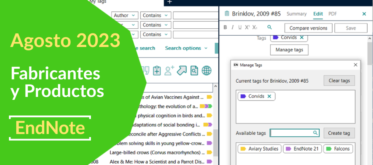
Task: Click blue tag icon of Corvids in dialog
Action: [243, 96]
